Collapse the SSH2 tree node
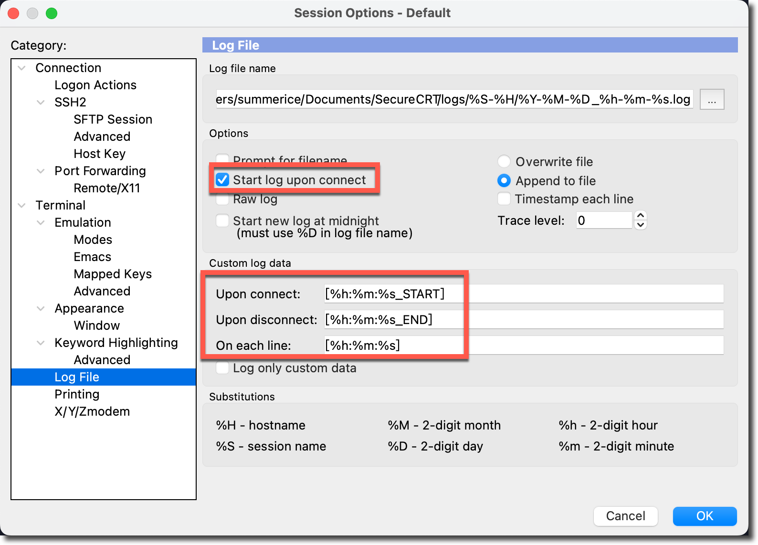758x545 pixels. pyautogui.click(x=41, y=102)
